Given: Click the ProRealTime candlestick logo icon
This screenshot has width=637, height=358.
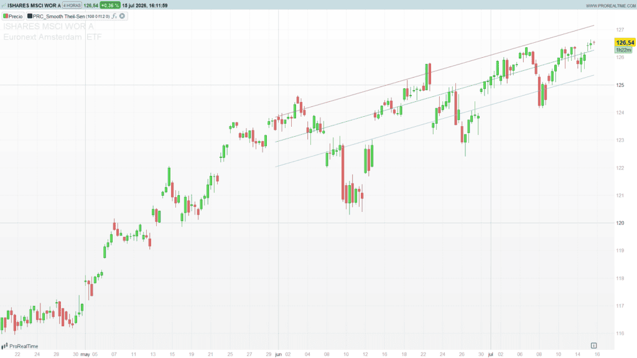Looking at the screenshot, I should pyautogui.click(x=4, y=346).
